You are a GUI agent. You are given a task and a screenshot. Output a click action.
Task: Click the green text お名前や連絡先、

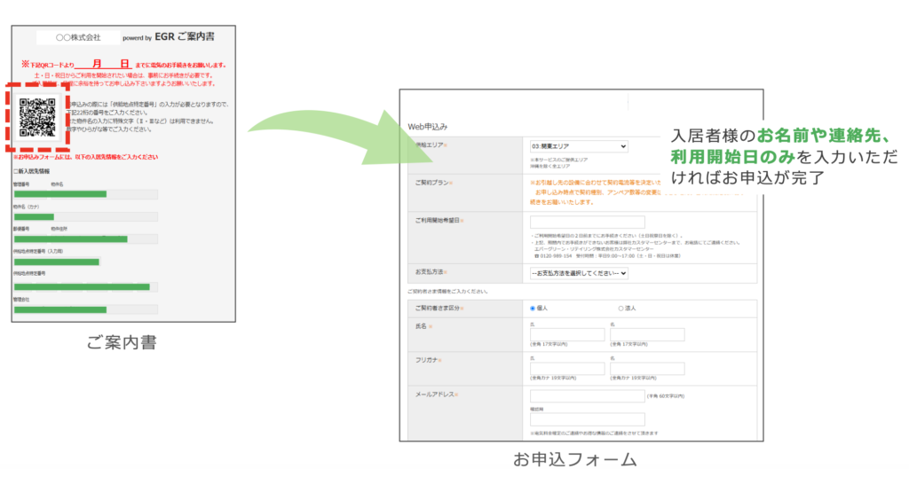coord(825,136)
